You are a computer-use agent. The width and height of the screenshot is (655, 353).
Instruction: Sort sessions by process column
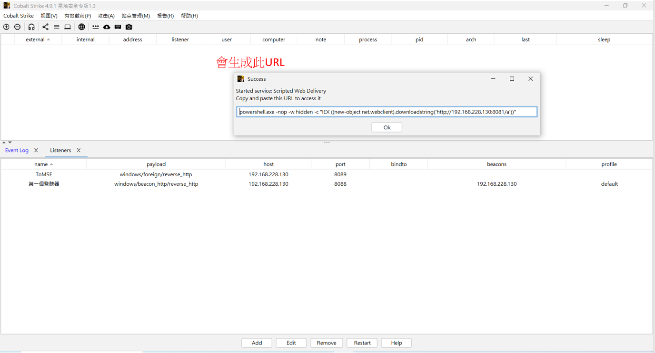[x=368, y=39]
